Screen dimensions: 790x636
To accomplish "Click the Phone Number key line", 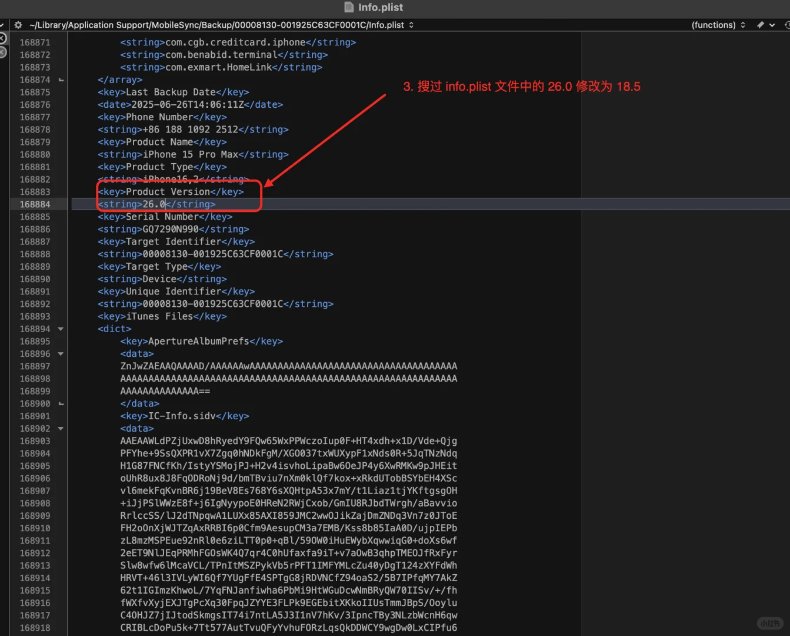I will (x=162, y=117).
